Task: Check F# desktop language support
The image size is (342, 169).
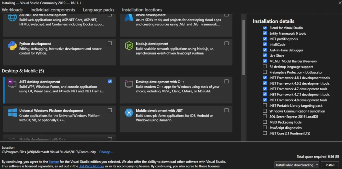Action: pyautogui.click(x=265, y=66)
